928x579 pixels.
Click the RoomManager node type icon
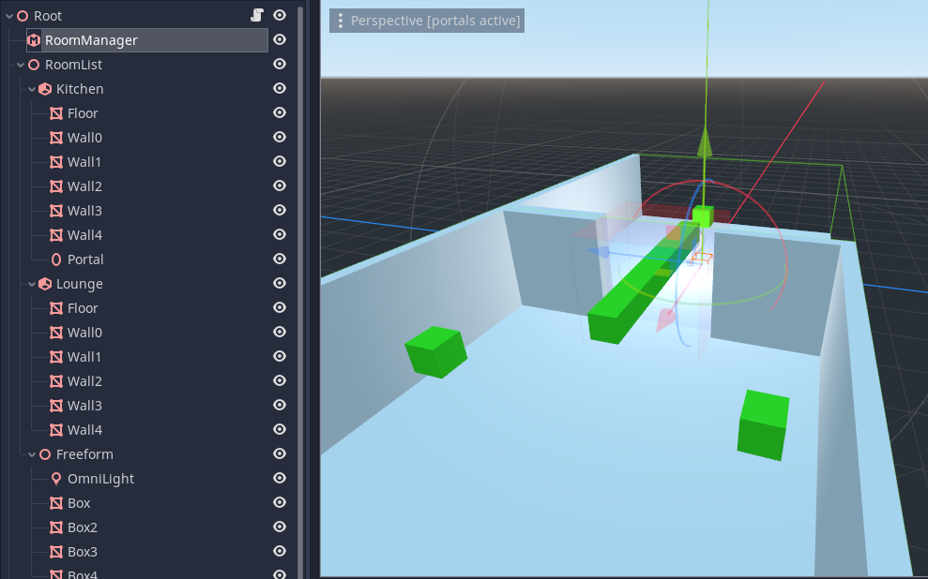(x=33, y=39)
